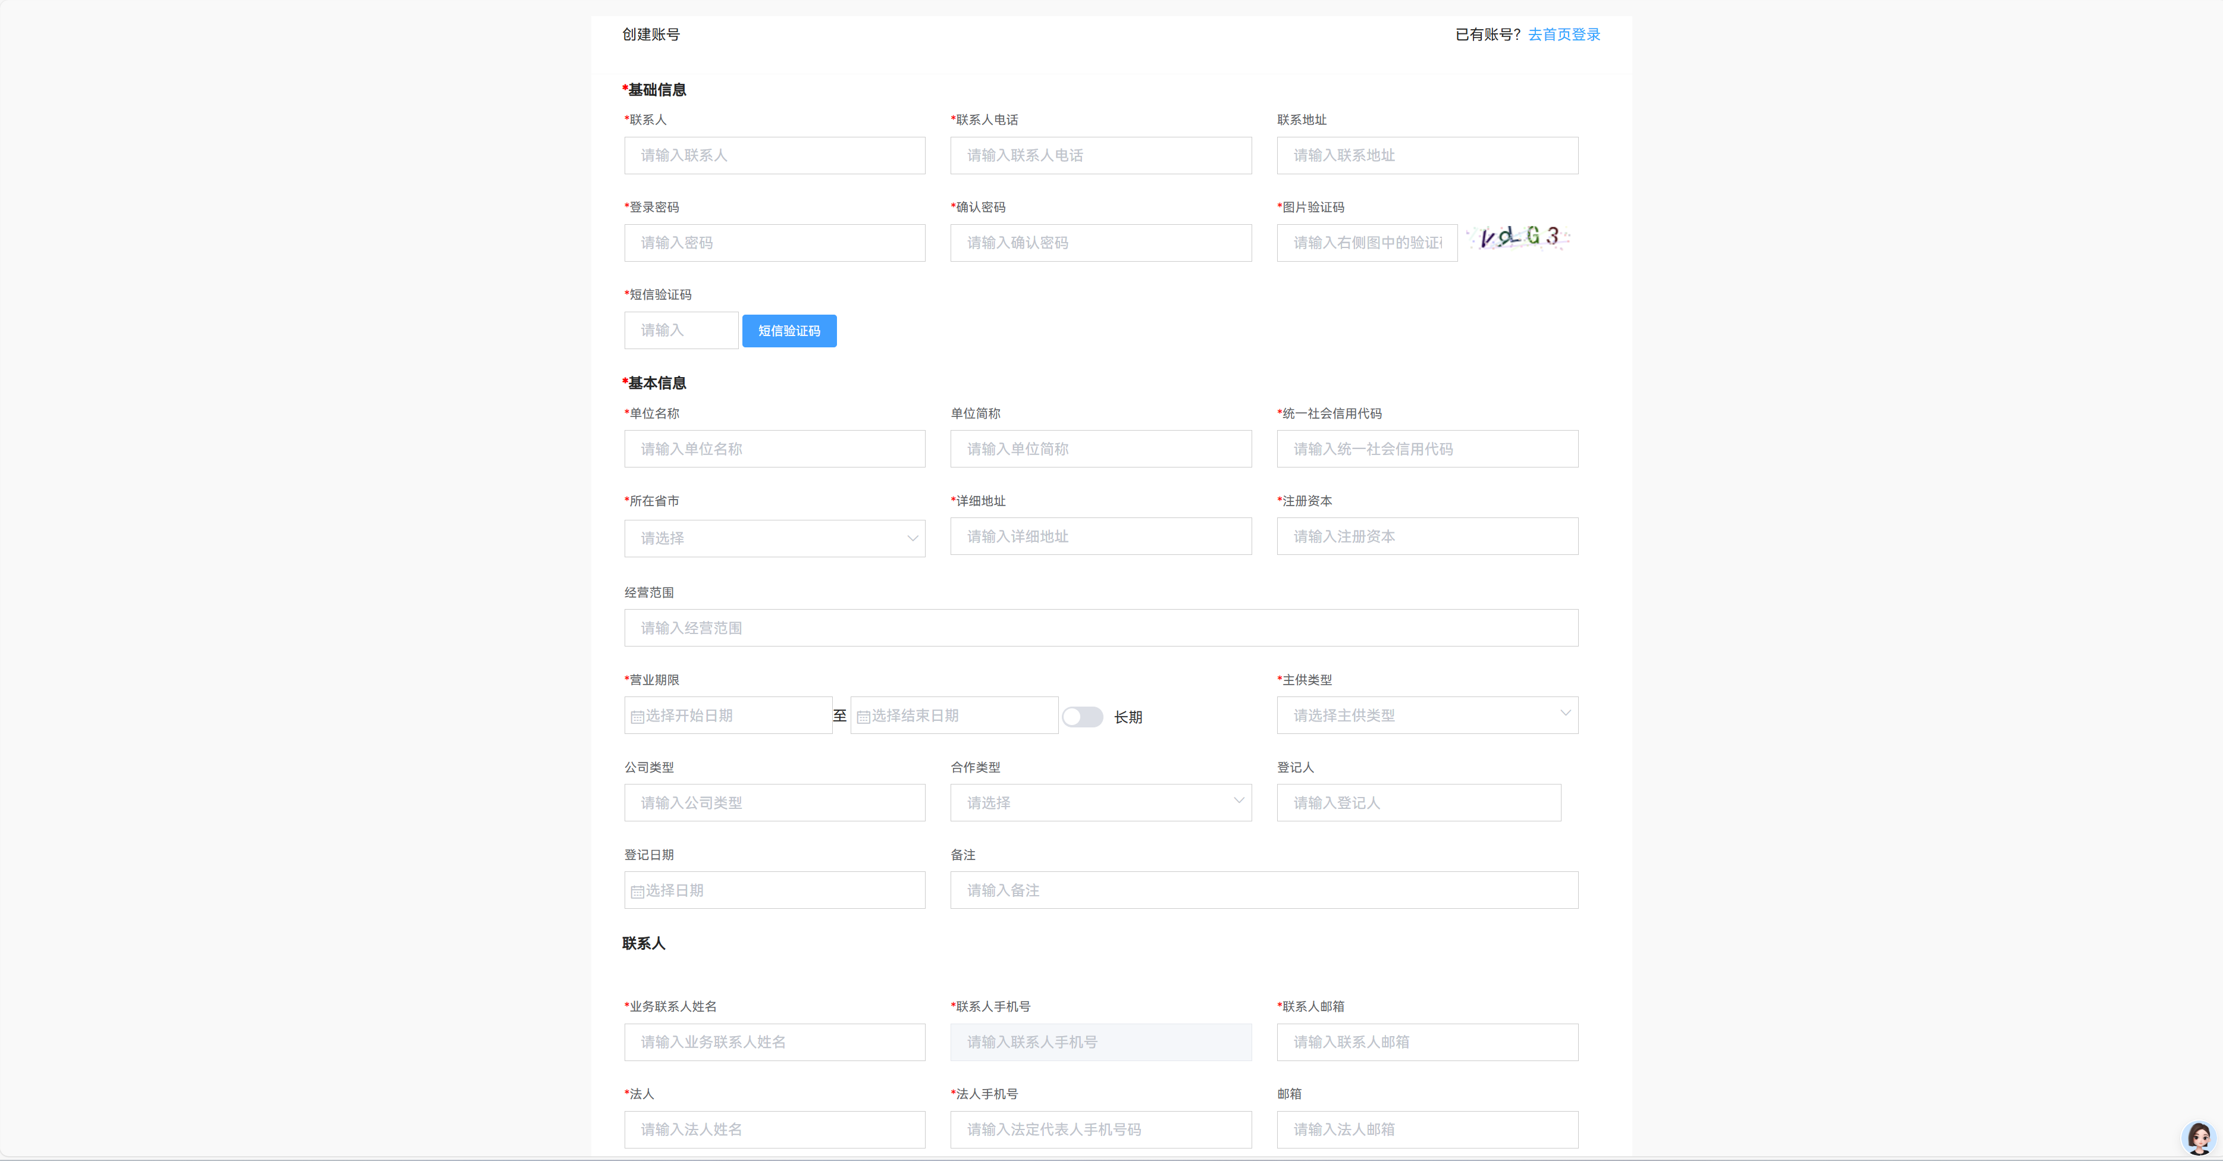Click the 图片验证码 input field
Image resolution: width=2223 pixels, height=1161 pixels.
coord(1367,243)
